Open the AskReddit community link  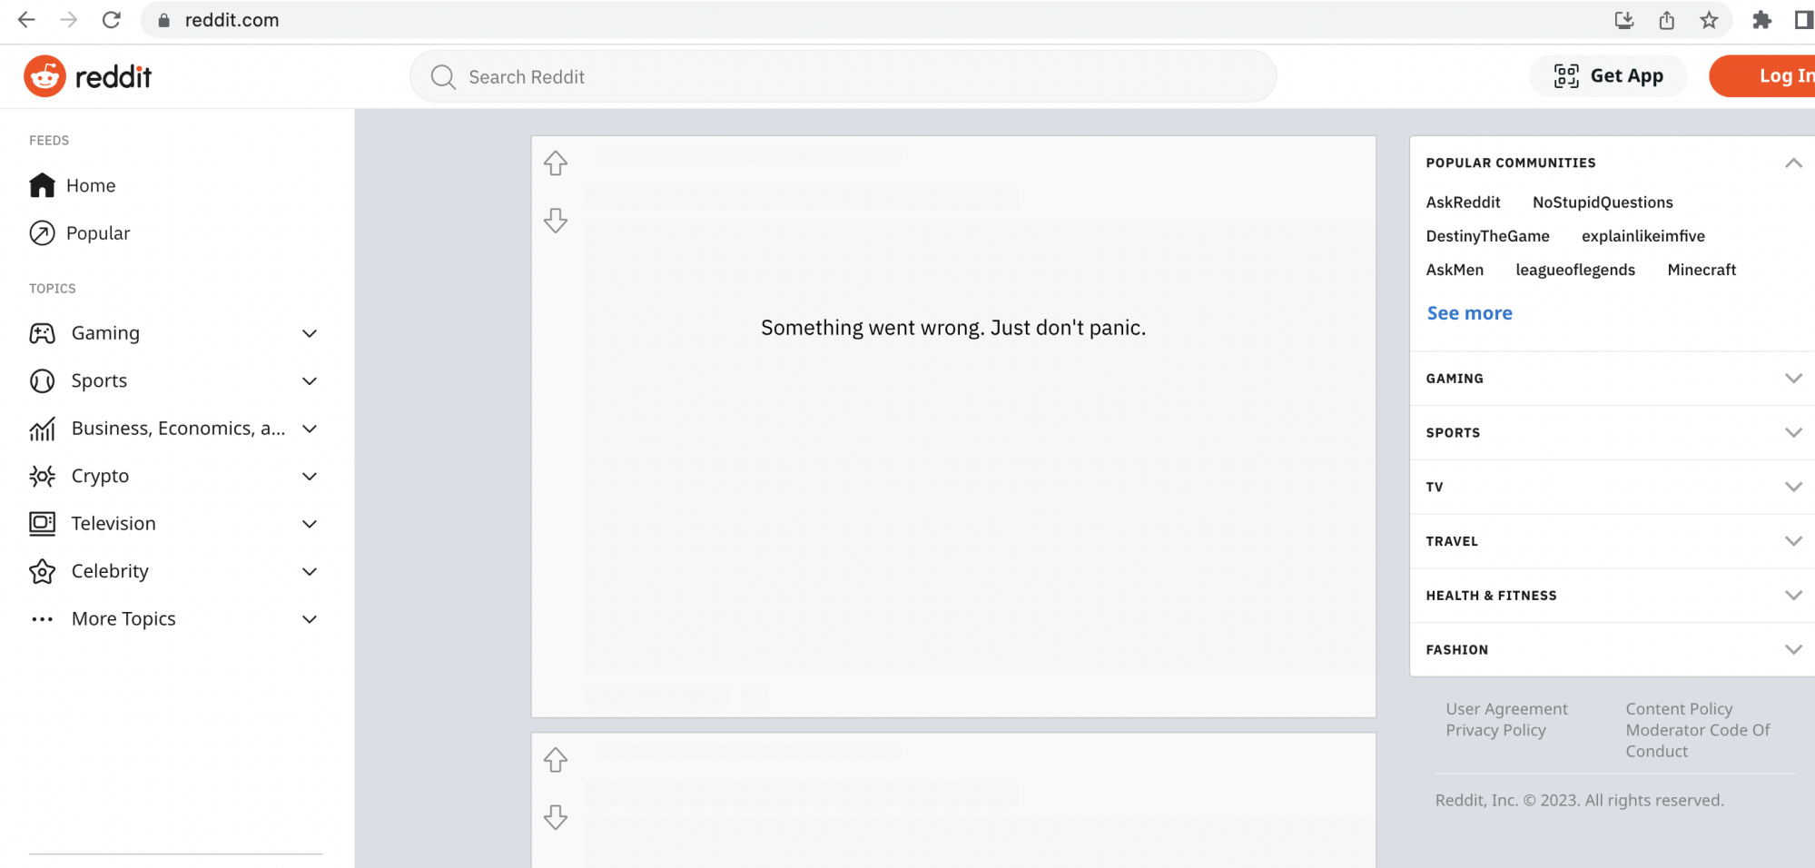tap(1463, 202)
